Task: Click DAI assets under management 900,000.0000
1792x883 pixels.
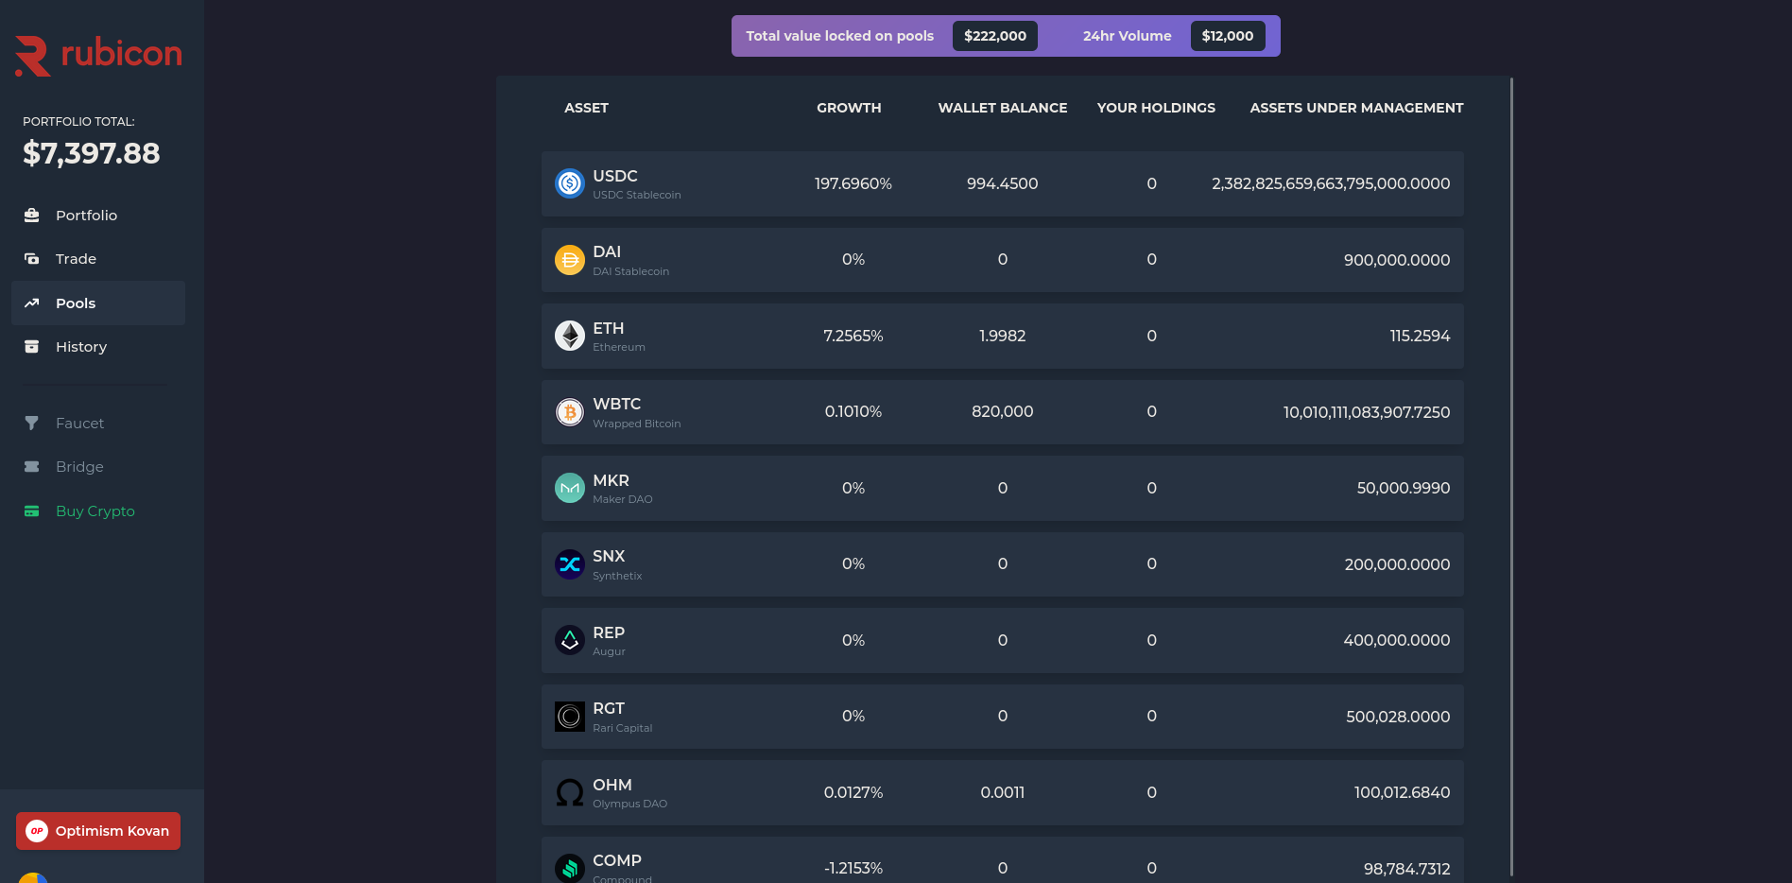Action: [1397, 260]
